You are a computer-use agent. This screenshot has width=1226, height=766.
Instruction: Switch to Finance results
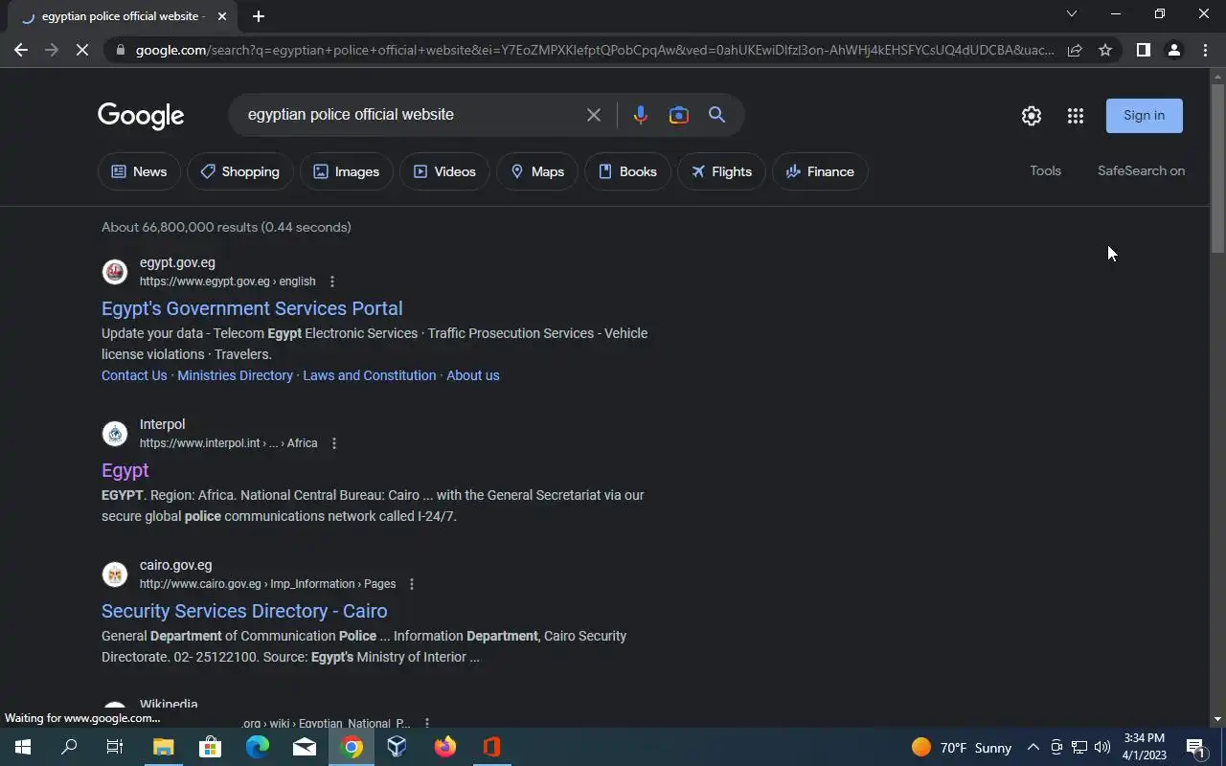[x=820, y=171]
